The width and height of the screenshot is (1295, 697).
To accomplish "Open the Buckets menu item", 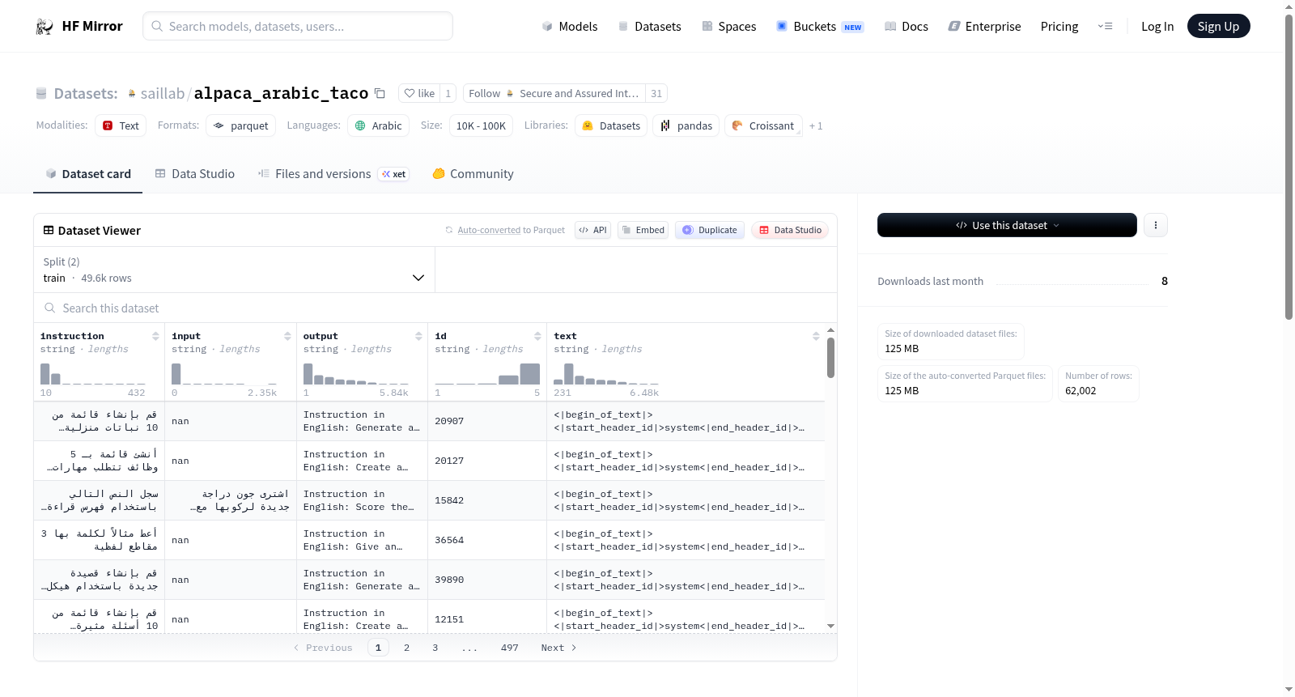I will [x=820, y=27].
